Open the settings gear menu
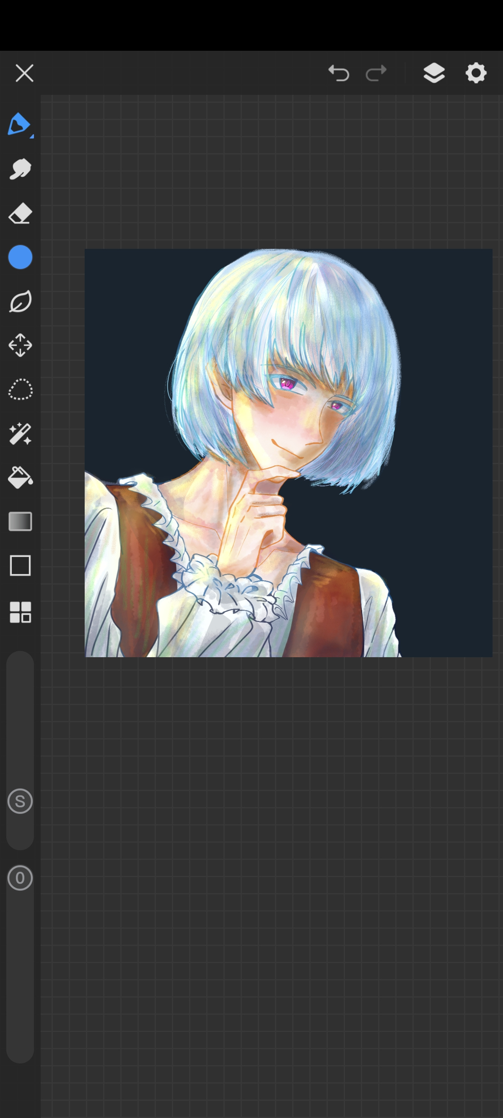 point(476,73)
